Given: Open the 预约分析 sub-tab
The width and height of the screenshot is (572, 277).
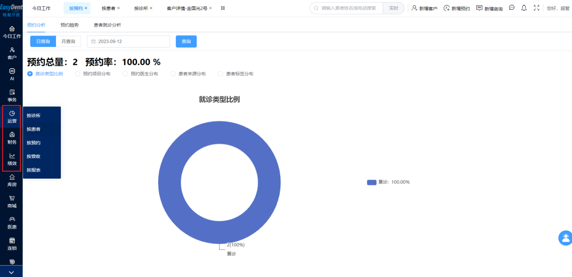Looking at the screenshot, I should pyautogui.click(x=36, y=25).
